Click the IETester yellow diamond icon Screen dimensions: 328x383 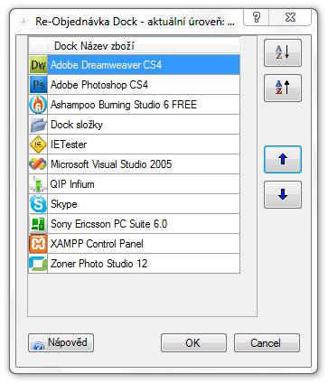tap(38, 145)
